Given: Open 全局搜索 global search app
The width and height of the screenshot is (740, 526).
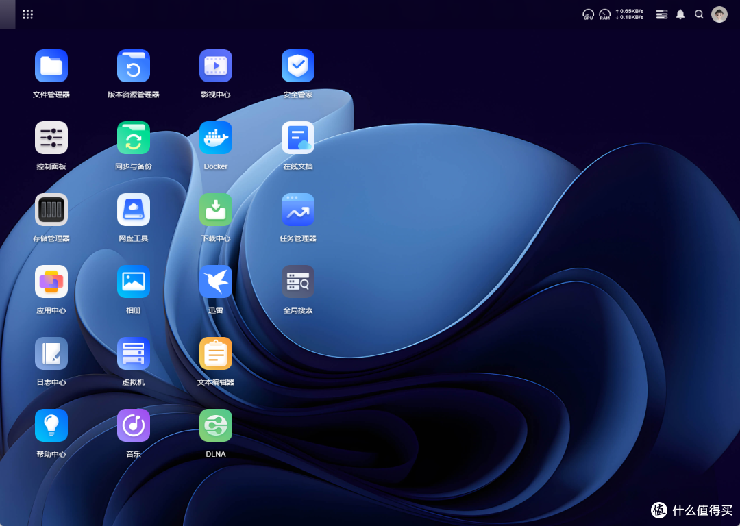Looking at the screenshot, I should 298,281.
